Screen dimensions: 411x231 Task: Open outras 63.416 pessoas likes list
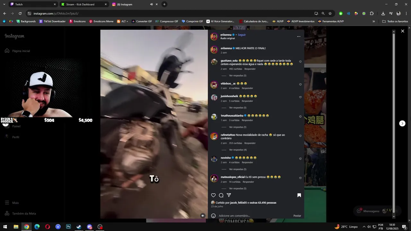263,203
